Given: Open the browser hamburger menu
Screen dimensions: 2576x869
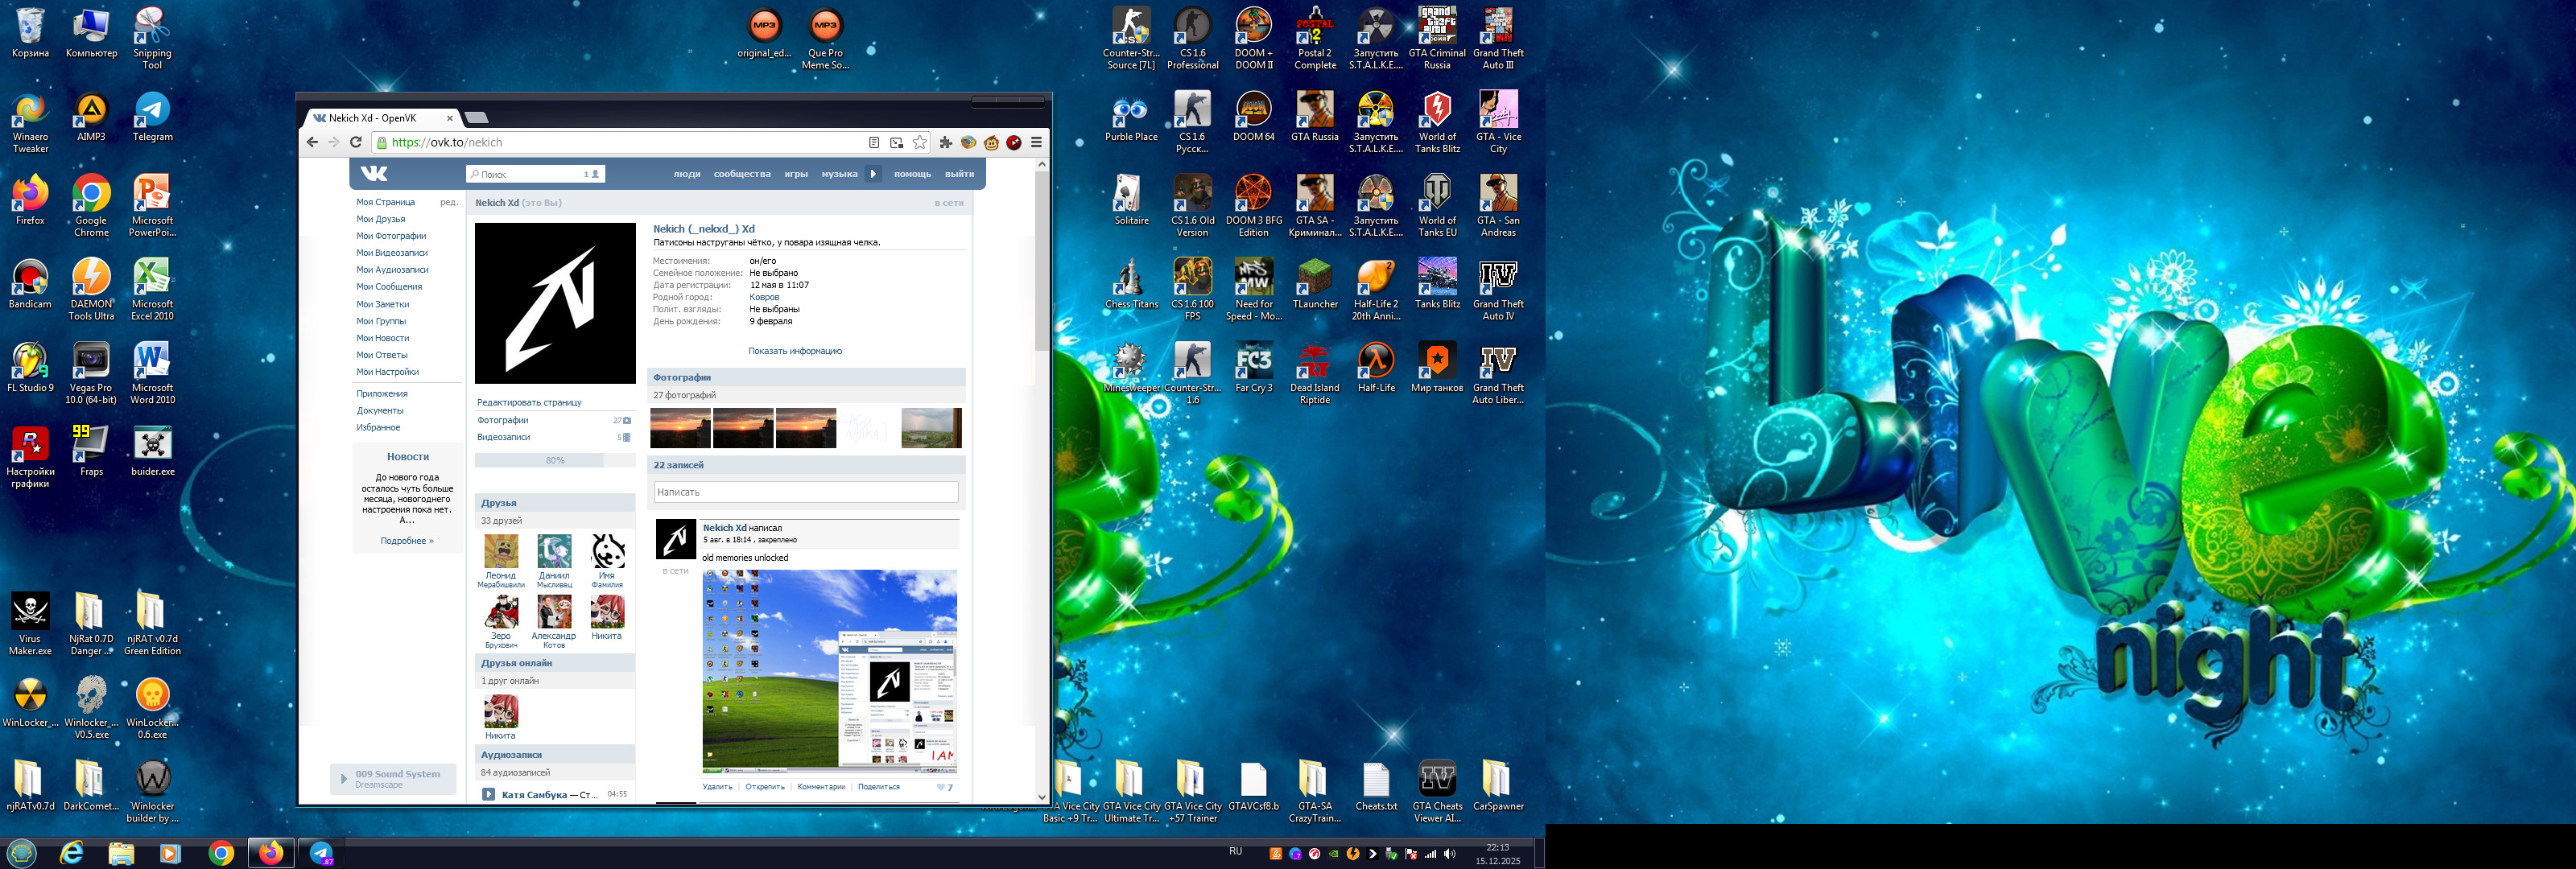Looking at the screenshot, I should point(1037,142).
